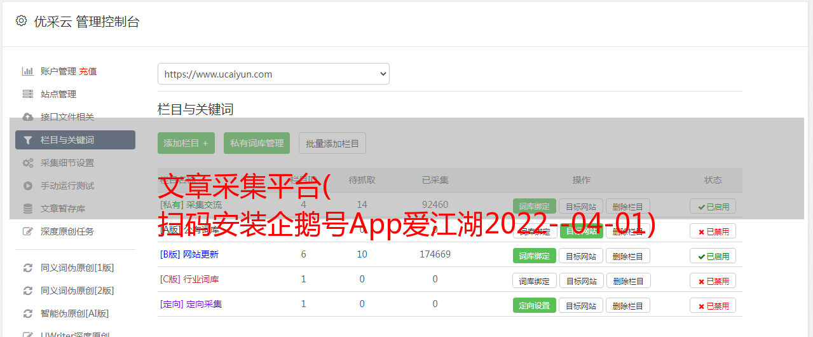Open the [B版] 网站更新 column link

pos(189,254)
